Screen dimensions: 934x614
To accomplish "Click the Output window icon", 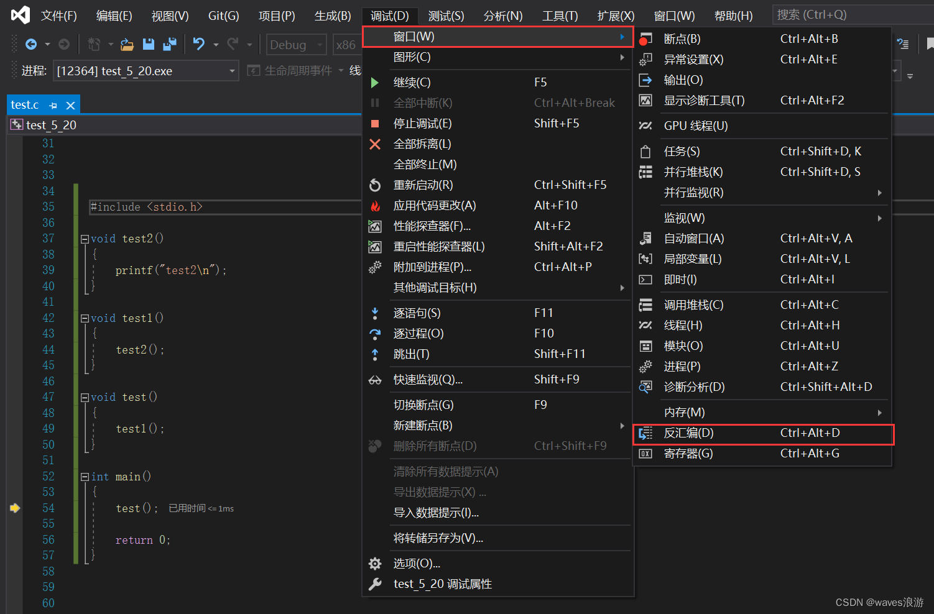I will tap(645, 80).
